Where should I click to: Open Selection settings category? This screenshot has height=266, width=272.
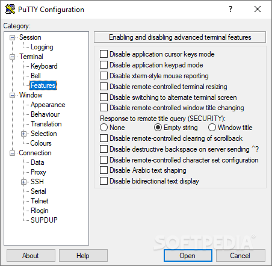point(43,134)
